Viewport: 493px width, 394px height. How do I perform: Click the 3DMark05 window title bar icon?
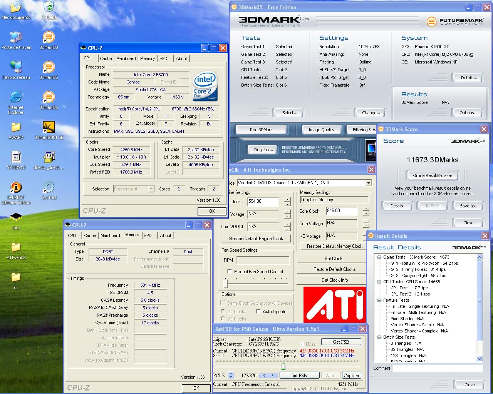(x=234, y=7)
